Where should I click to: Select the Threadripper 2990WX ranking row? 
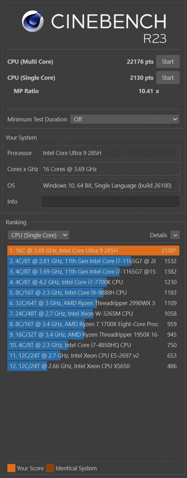pos(93,303)
